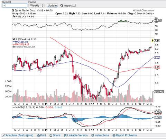
Task: Click the Inspect magnifier icon
Action: coord(62,6)
